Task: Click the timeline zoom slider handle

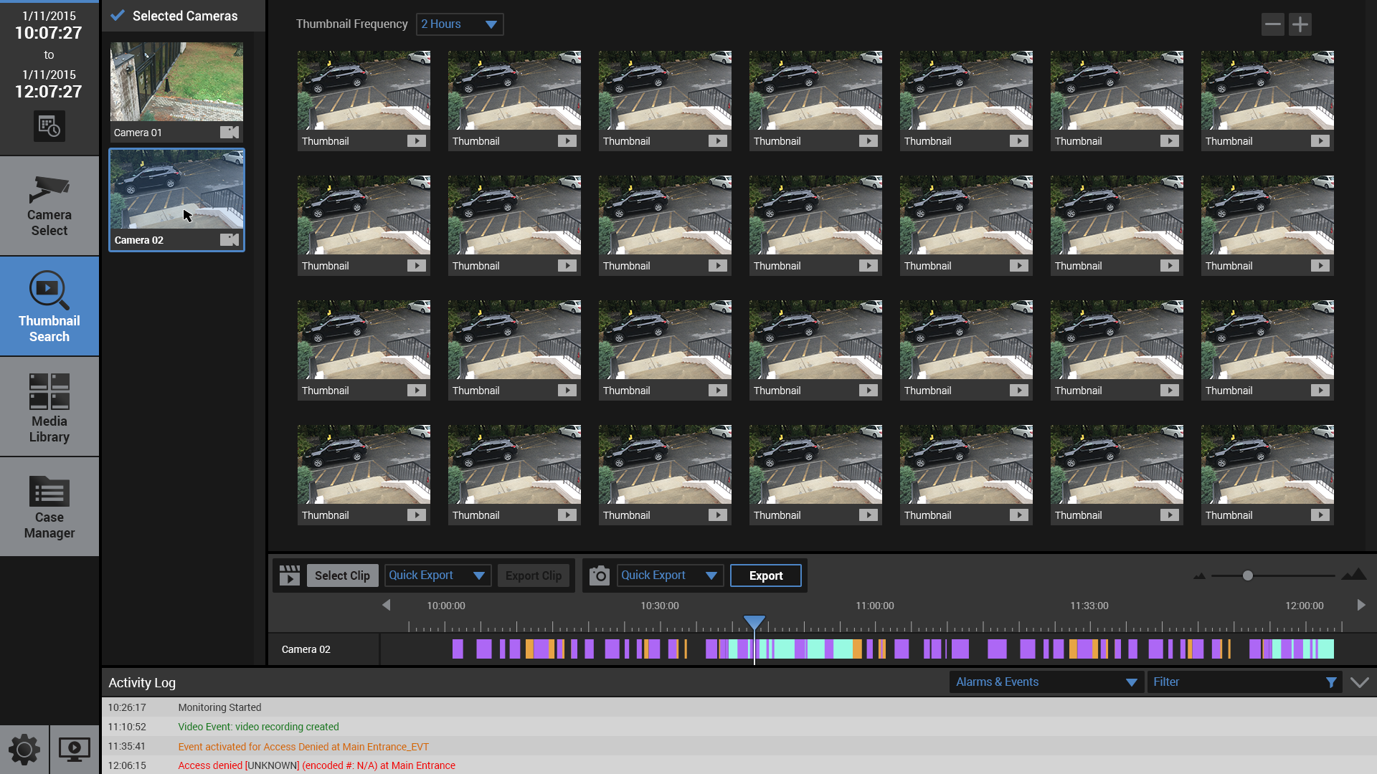Action: pyautogui.click(x=1248, y=575)
